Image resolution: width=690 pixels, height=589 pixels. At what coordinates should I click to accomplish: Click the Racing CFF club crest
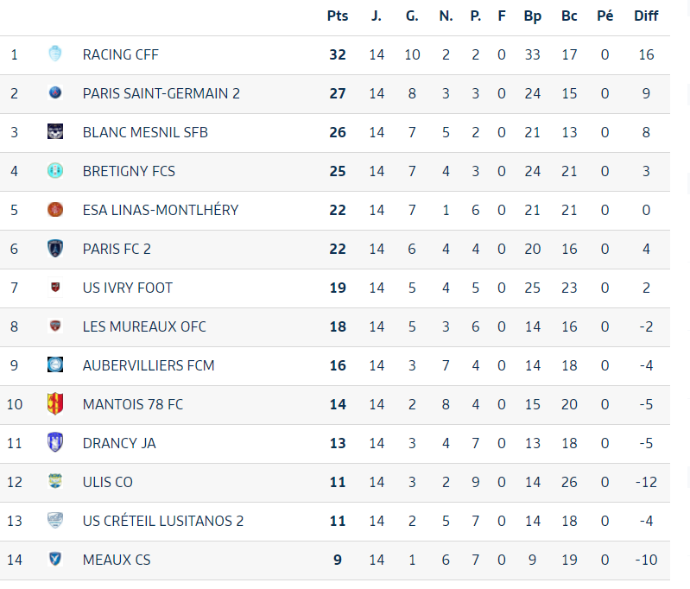pos(55,54)
